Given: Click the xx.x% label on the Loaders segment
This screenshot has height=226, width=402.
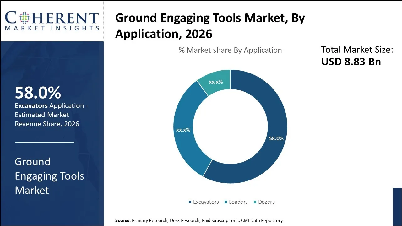Looking at the screenshot, I should tap(183, 129).
